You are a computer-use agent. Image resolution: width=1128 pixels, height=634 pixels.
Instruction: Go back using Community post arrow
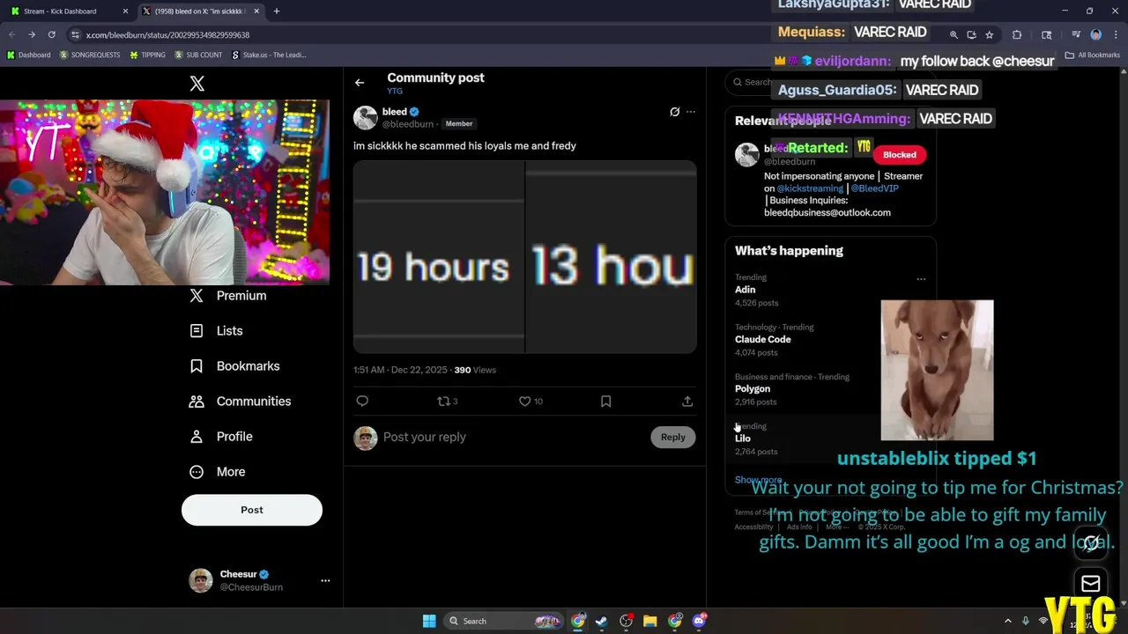click(360, 83)
